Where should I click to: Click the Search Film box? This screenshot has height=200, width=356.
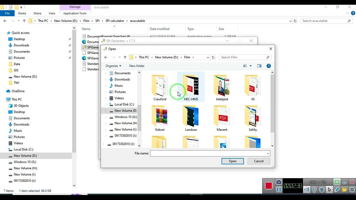tap(245, 57)
